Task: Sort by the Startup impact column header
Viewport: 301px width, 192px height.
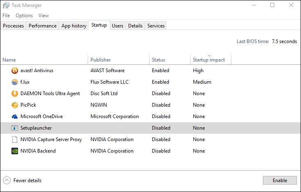Action: tap(210, 59)
